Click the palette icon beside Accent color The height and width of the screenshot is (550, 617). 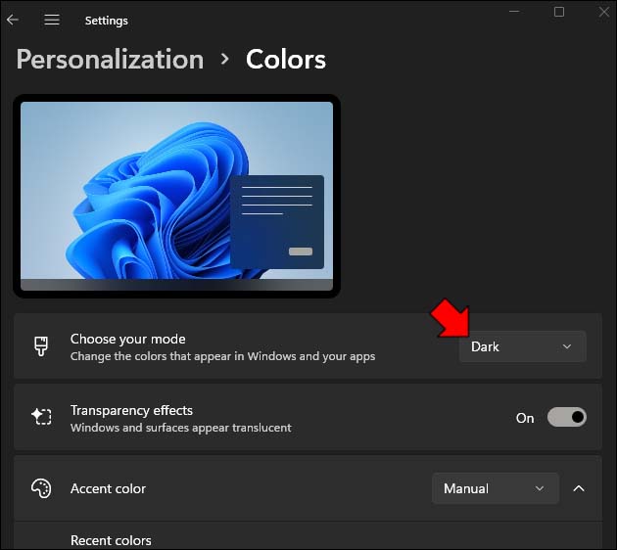41,488
